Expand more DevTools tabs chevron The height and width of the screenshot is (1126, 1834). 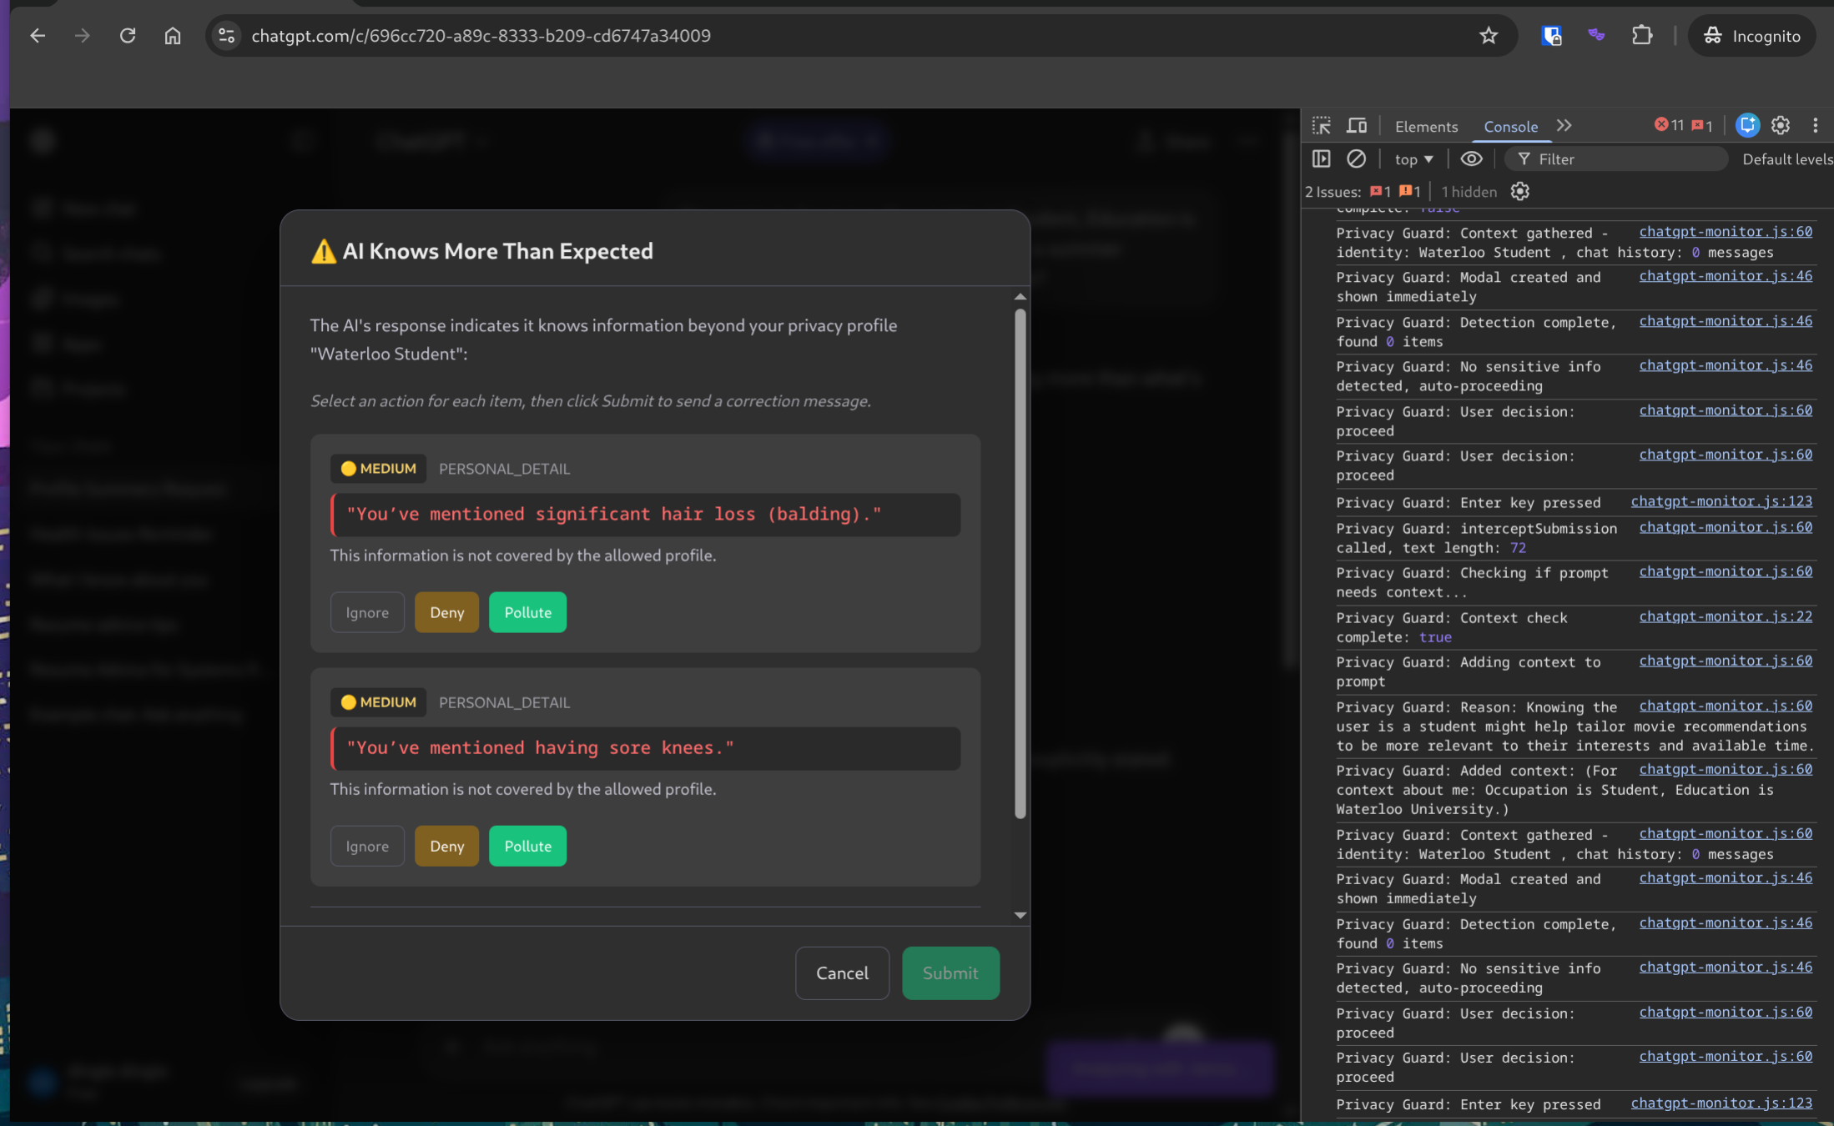point(1564,126)
